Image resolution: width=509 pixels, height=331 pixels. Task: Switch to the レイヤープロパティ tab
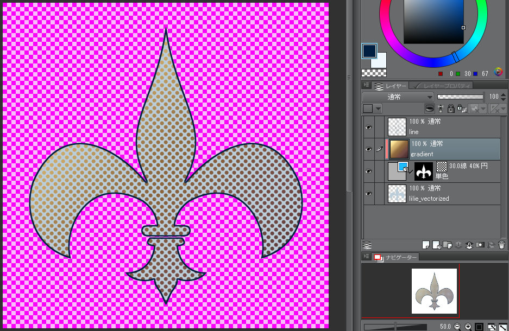point(441,86)
